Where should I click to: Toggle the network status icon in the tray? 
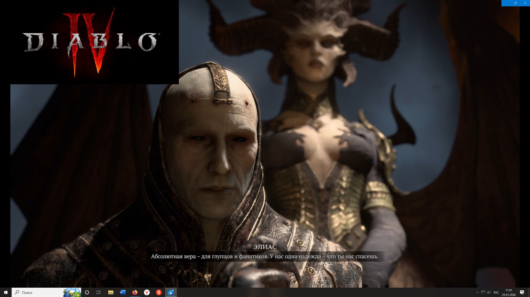pos(483,293)
